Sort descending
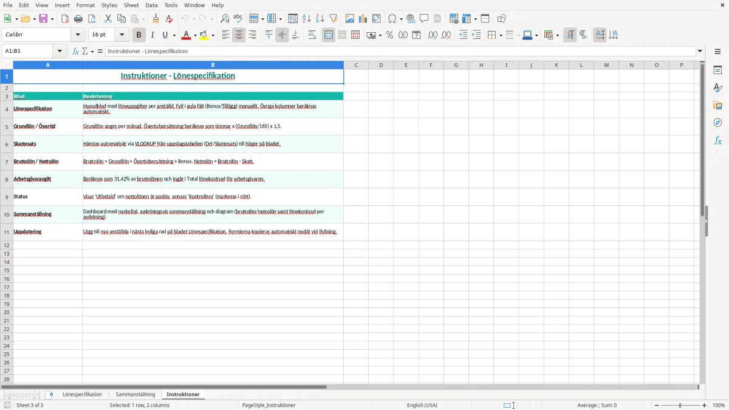 click(x=320, y=19)
